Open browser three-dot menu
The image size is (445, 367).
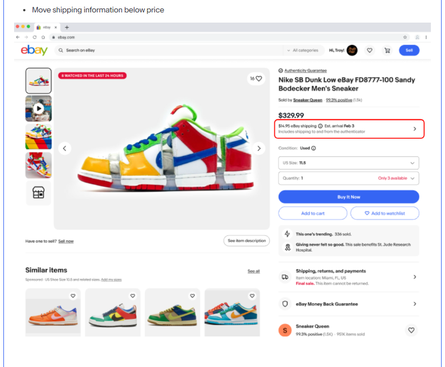tap(426, 37)
